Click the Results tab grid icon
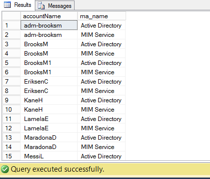This screenshot has width=210, height=179. click(x=7, y=4)
